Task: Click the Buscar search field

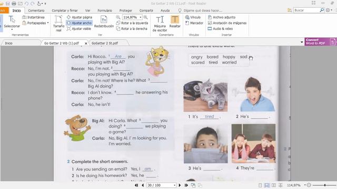Action: coord(306,10)
